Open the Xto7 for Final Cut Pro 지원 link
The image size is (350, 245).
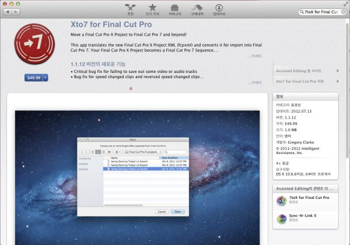pyautogui.click(x=300, y=81)
